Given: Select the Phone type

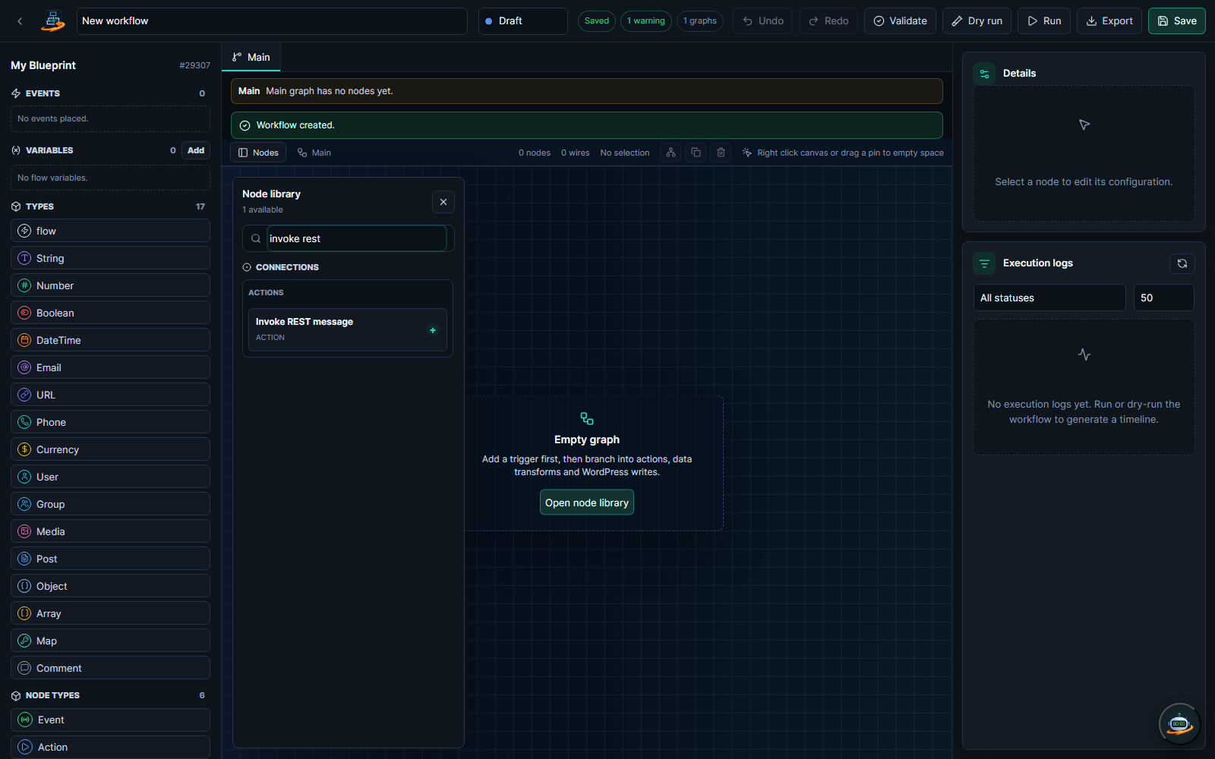Looking at the screenshot, I should click(110, 422).
